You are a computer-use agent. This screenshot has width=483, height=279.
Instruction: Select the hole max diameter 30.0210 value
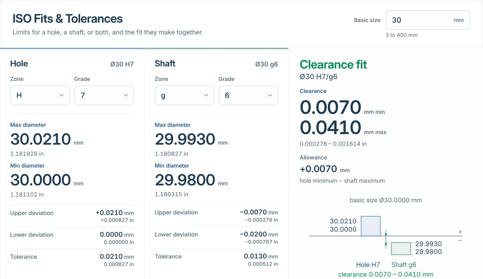[x=40, y=139]
